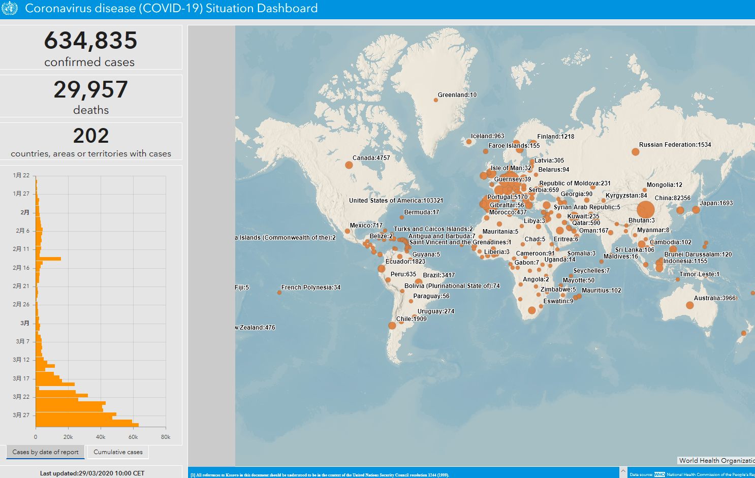Click the Mexico case marker dot
Image resolution: width=755 pixels, height=478 pixels.
pyautogui.click(x=347, y=231)
